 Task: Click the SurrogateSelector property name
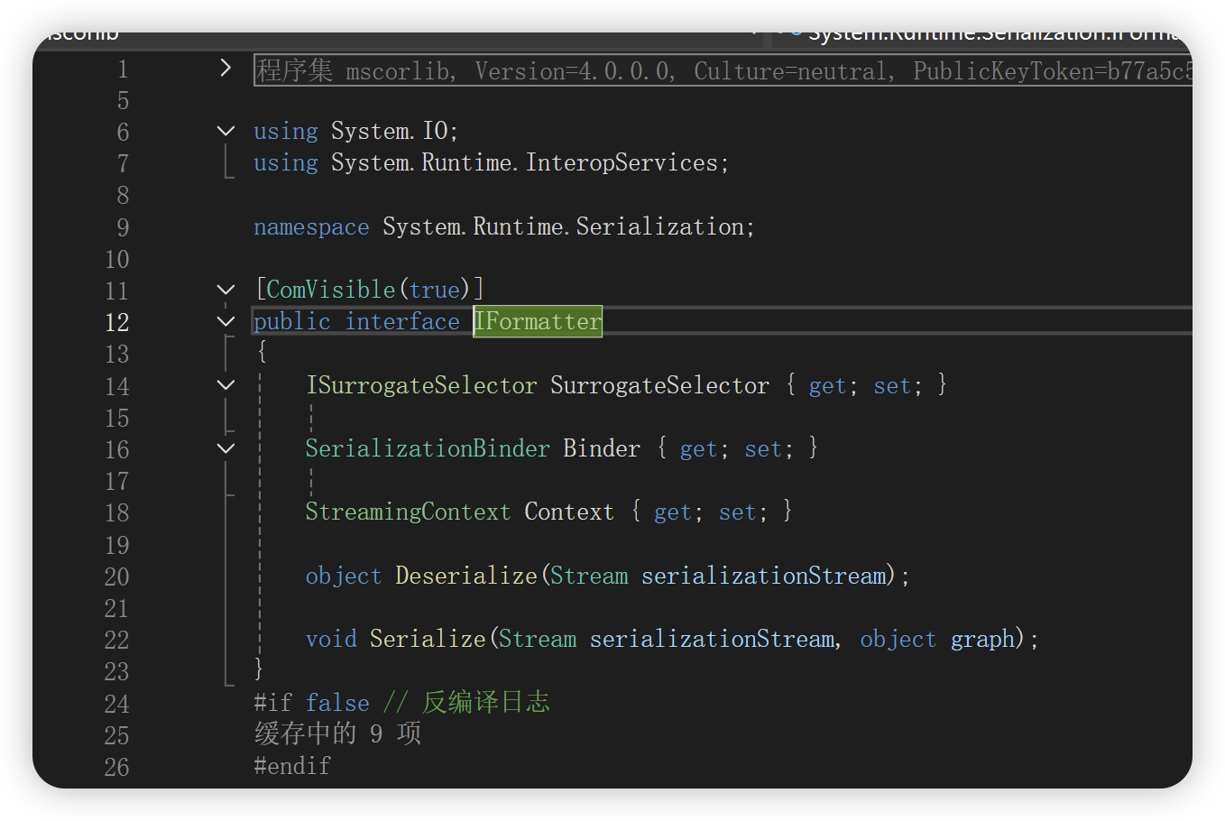[659, 385]
